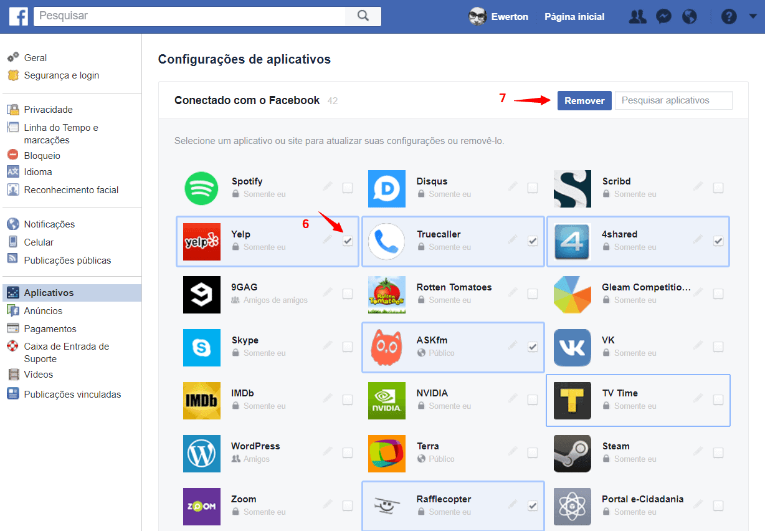Check the Steam checkbox
Image resolution: width=765 pixels, height=531 pixels.
pos(718,452)
